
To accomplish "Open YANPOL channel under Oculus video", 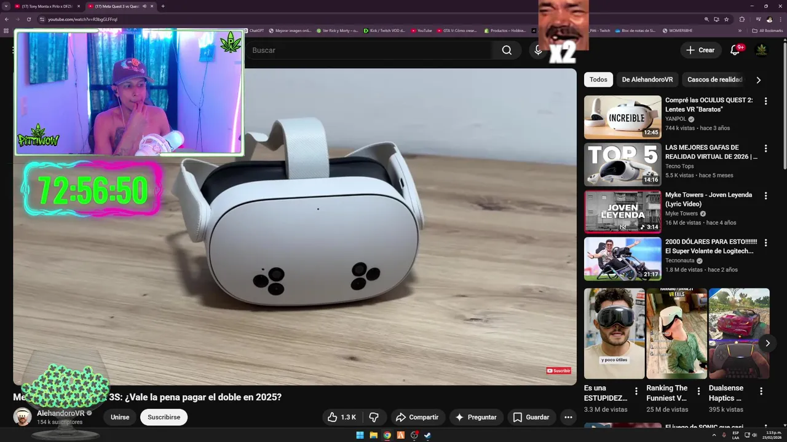I will [x=676, y=119].
